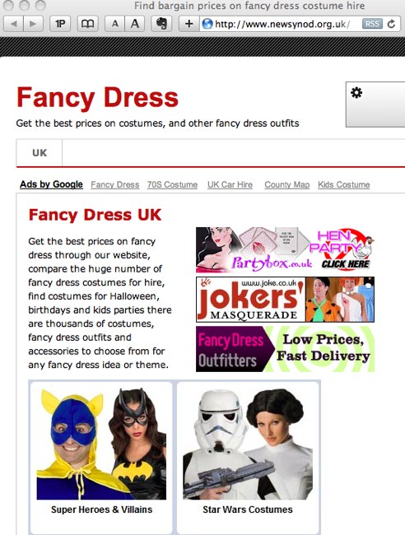405x535 pixels.
Task: Go forward with the right arrow button
Action: tap(34, 24)
